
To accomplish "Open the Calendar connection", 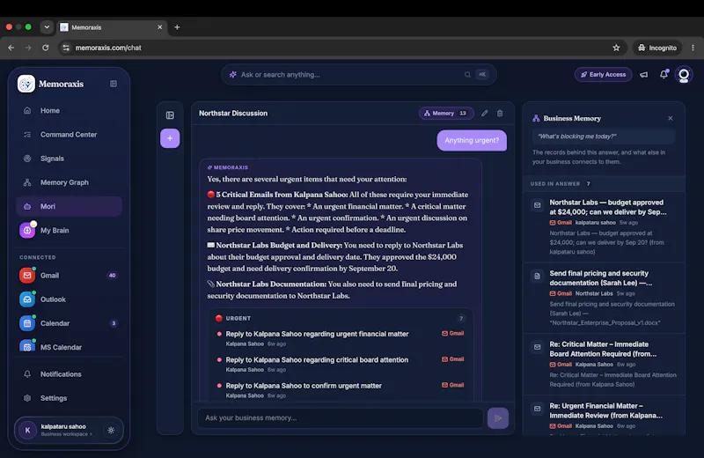I will coord(69,323).
